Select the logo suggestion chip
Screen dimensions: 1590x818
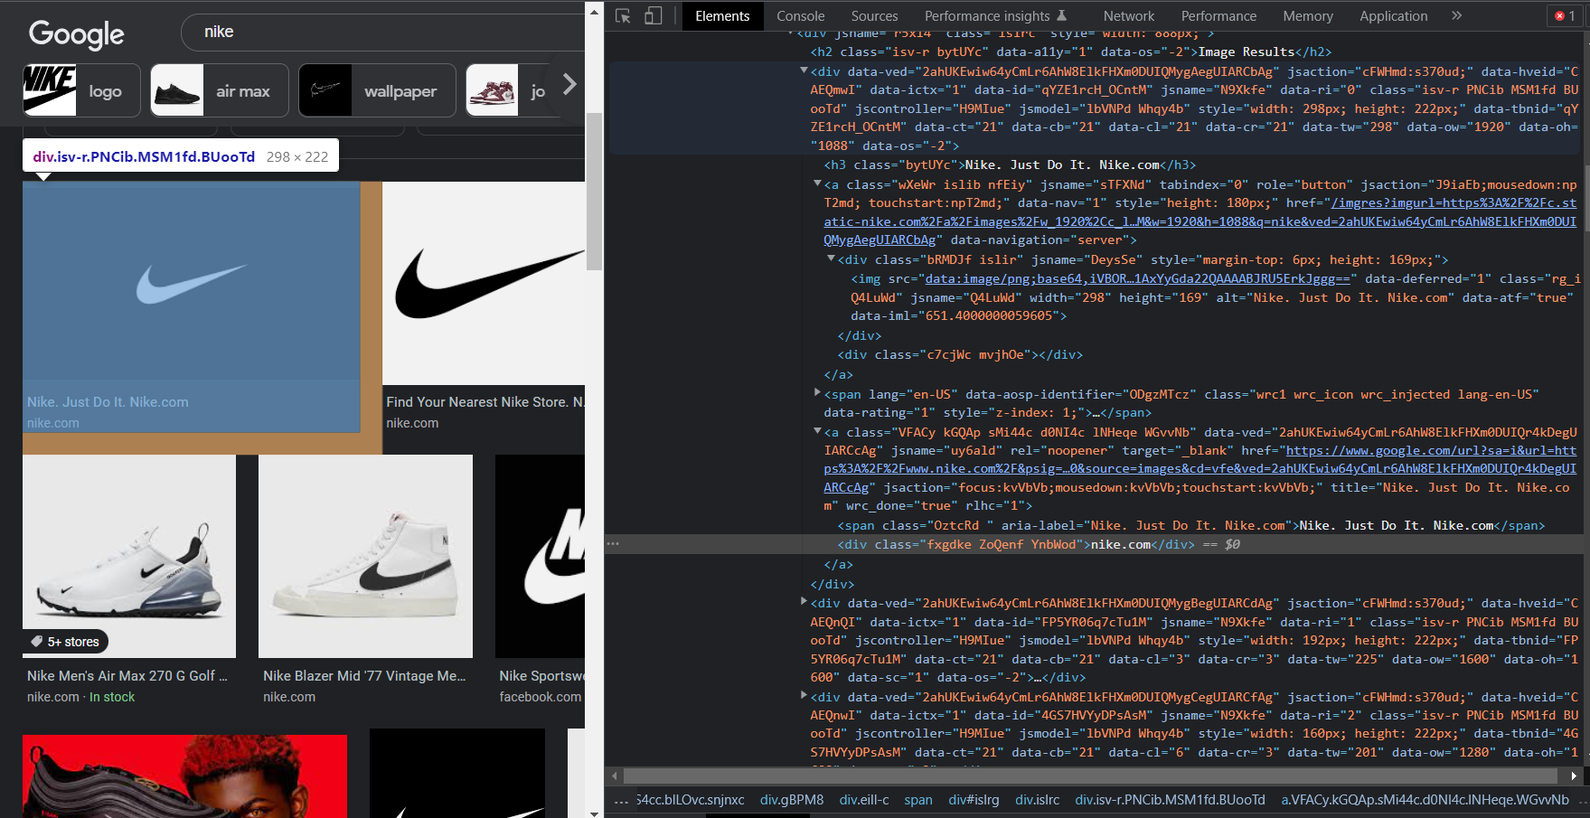[x=81, y=90]
